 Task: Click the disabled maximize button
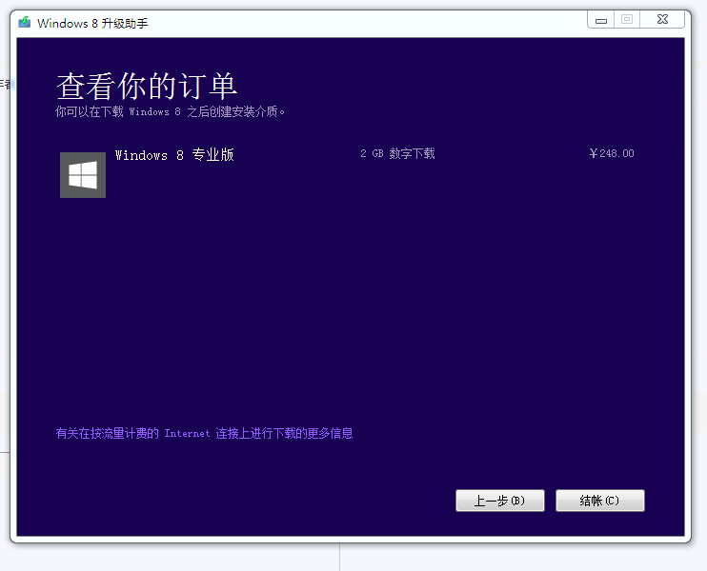(x=627, y=19)
